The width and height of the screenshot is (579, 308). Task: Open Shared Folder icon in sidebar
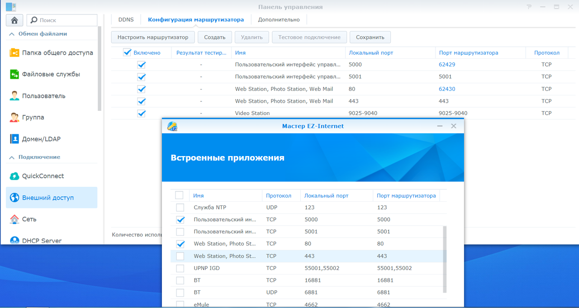click(x=14, y=52)
